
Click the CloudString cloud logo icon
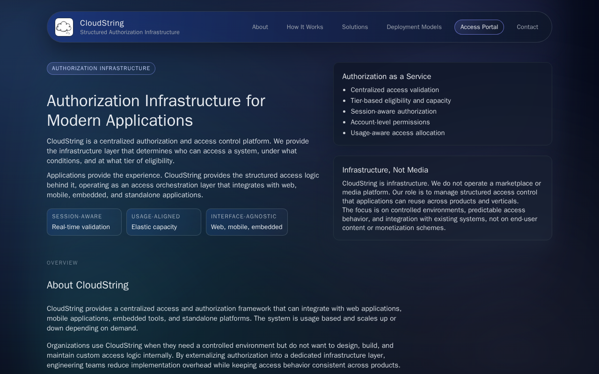64,27
